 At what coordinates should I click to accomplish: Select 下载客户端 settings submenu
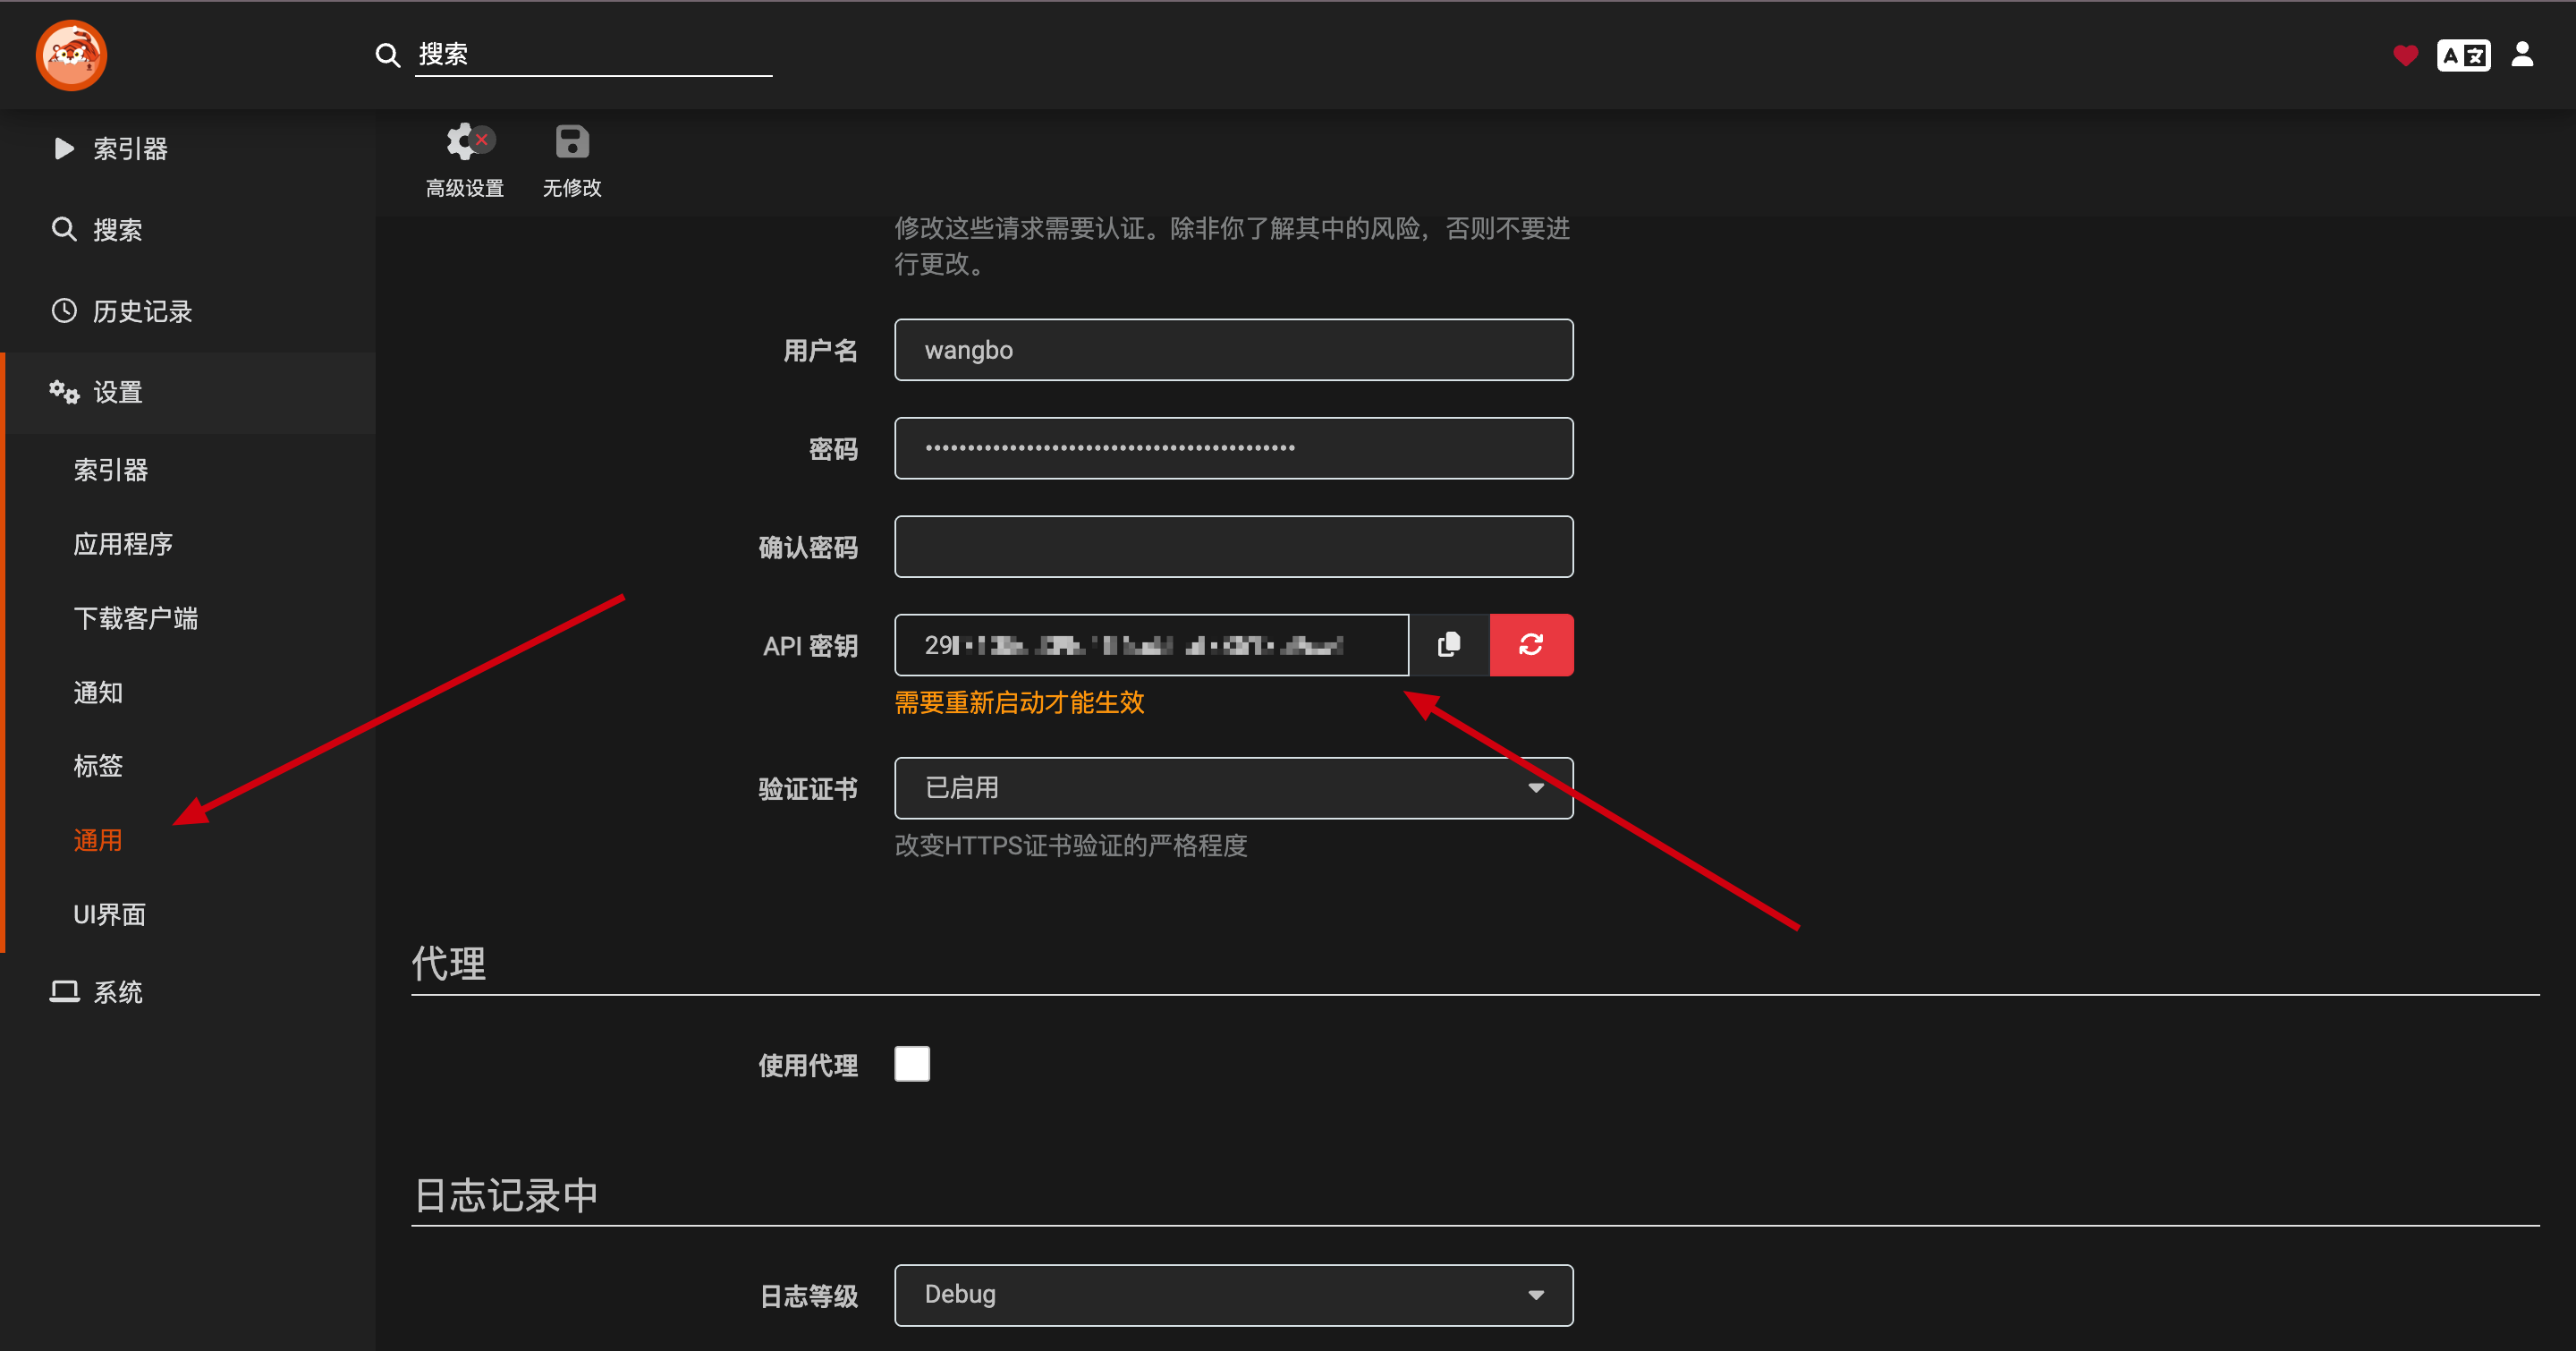(x=135, y=618)
